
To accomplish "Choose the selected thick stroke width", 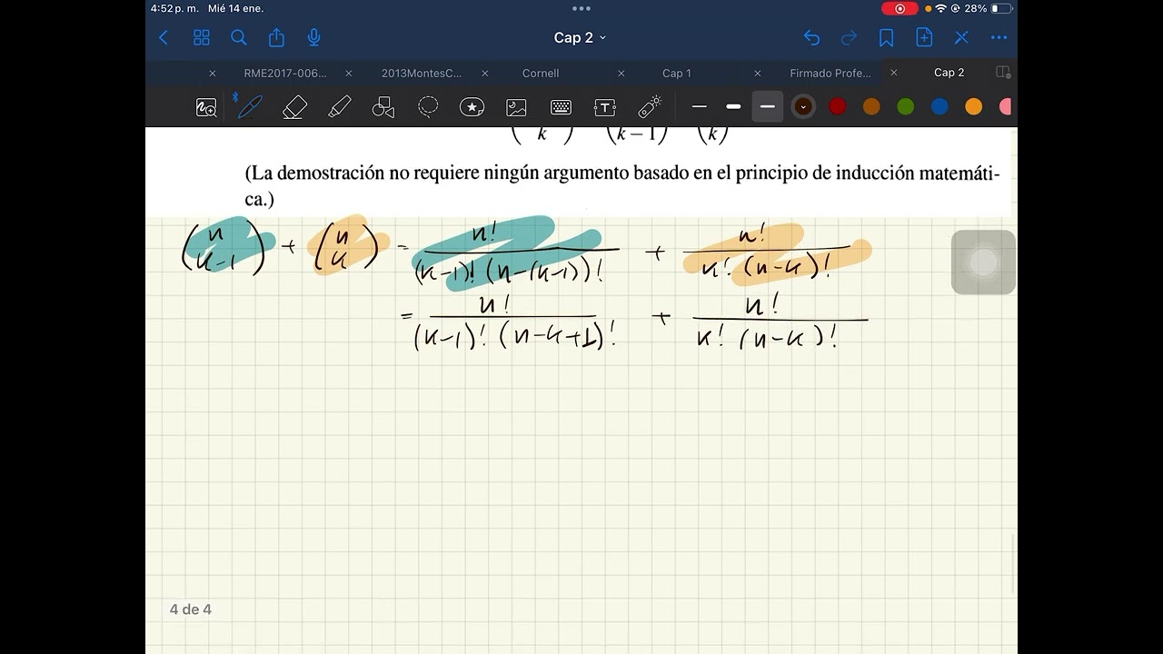I will [768, 107].
